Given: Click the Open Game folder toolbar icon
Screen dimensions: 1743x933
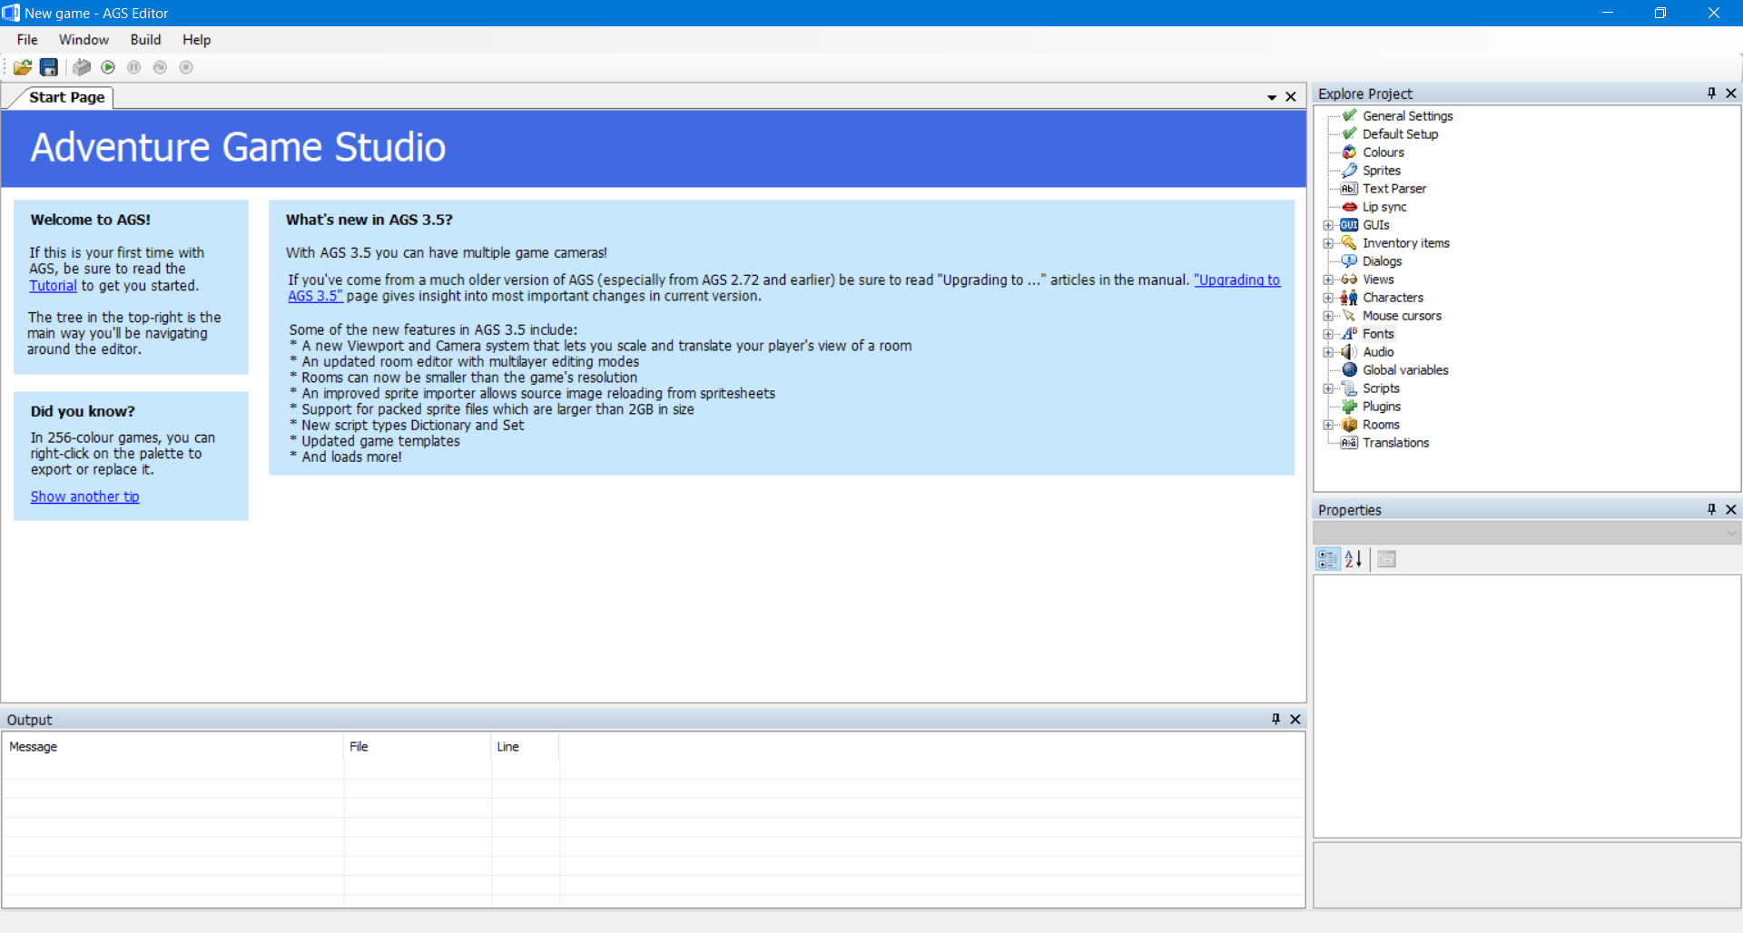Looking at the screenshot, I should click(23, 67).
